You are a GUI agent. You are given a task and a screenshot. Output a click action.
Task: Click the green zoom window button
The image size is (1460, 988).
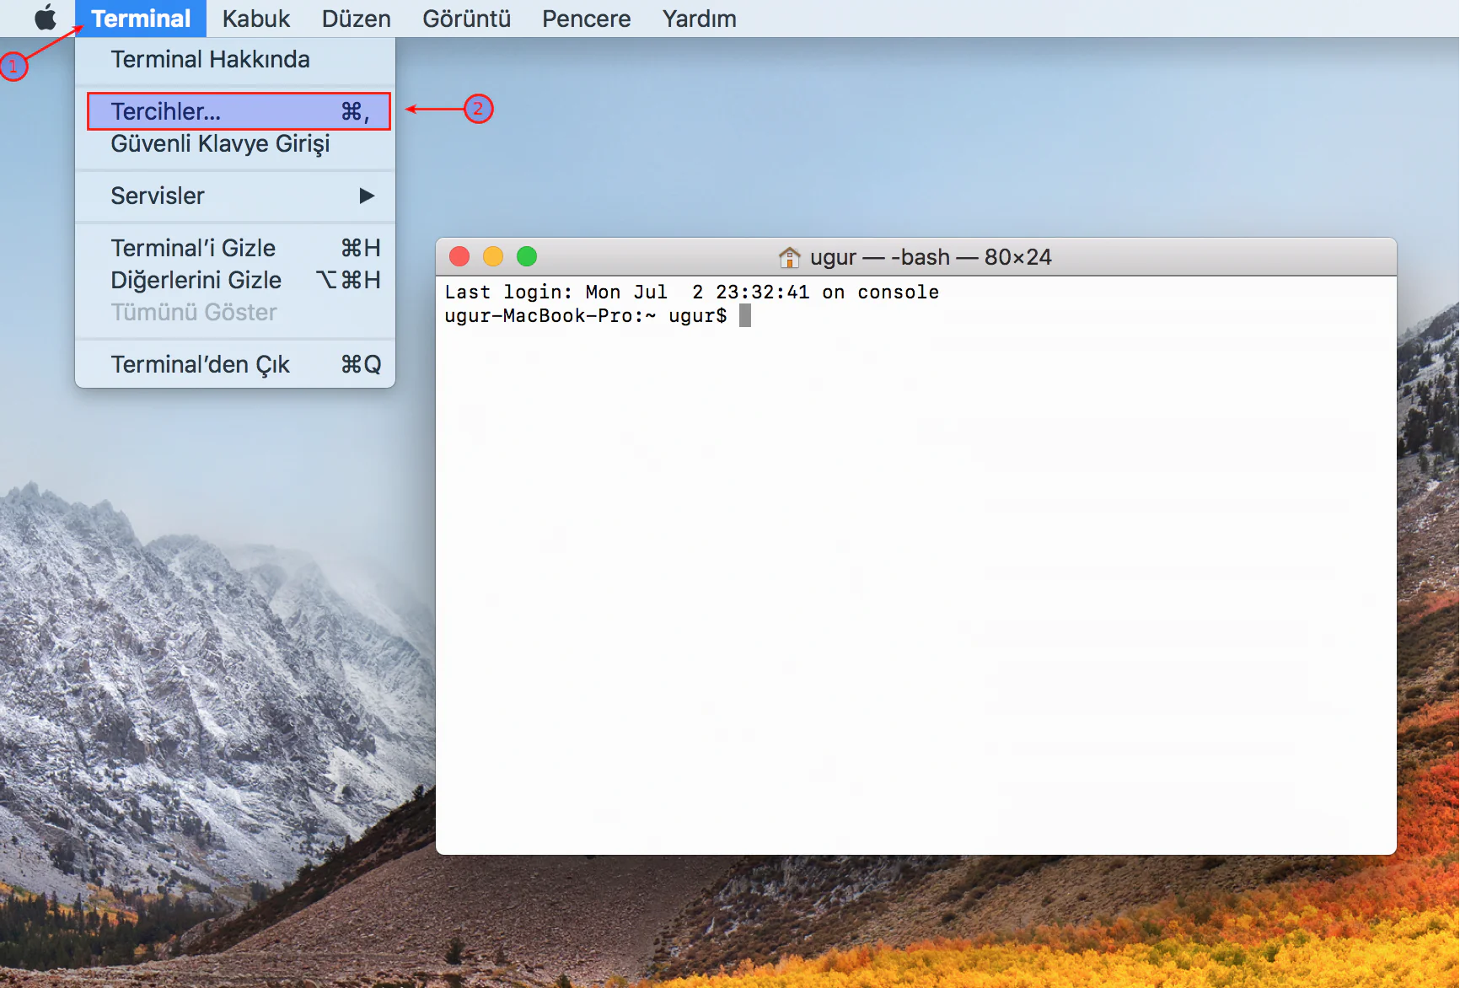click(x=527, y=256)
